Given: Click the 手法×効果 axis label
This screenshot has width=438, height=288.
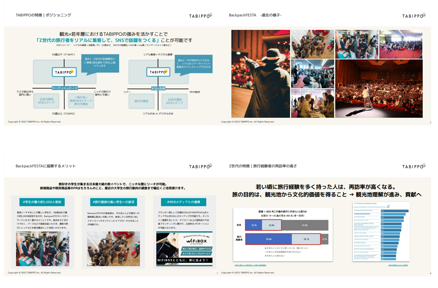Looking at the screenshot, I should click(159, 88).
